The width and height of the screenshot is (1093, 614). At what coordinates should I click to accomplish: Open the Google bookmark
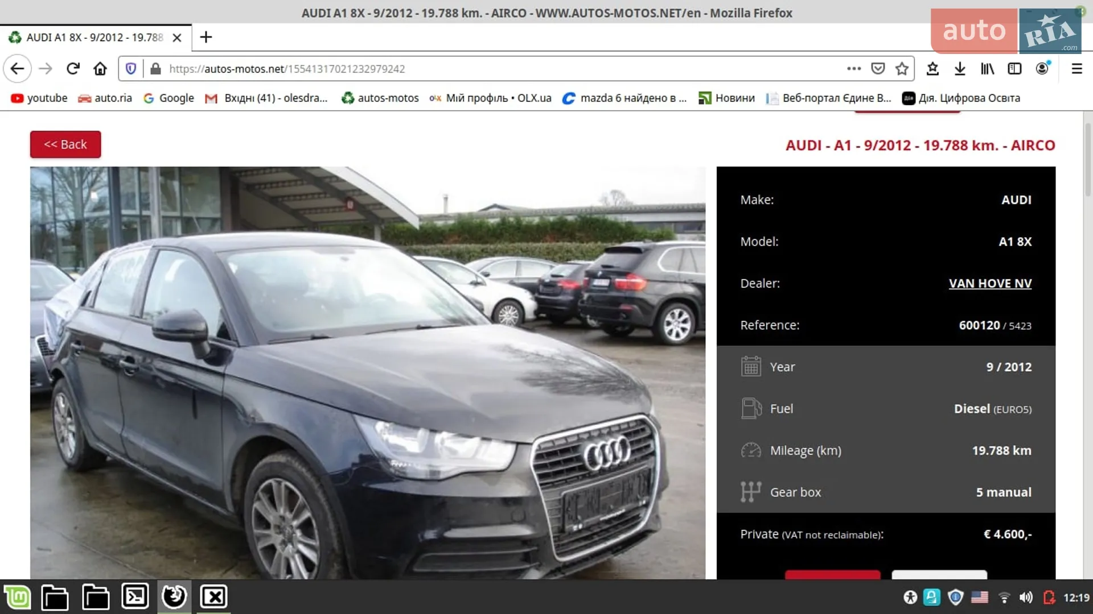pos(169,98)
